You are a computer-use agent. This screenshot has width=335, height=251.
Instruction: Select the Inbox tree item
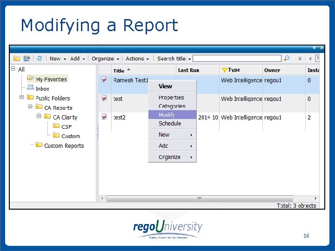pos(42,89)
